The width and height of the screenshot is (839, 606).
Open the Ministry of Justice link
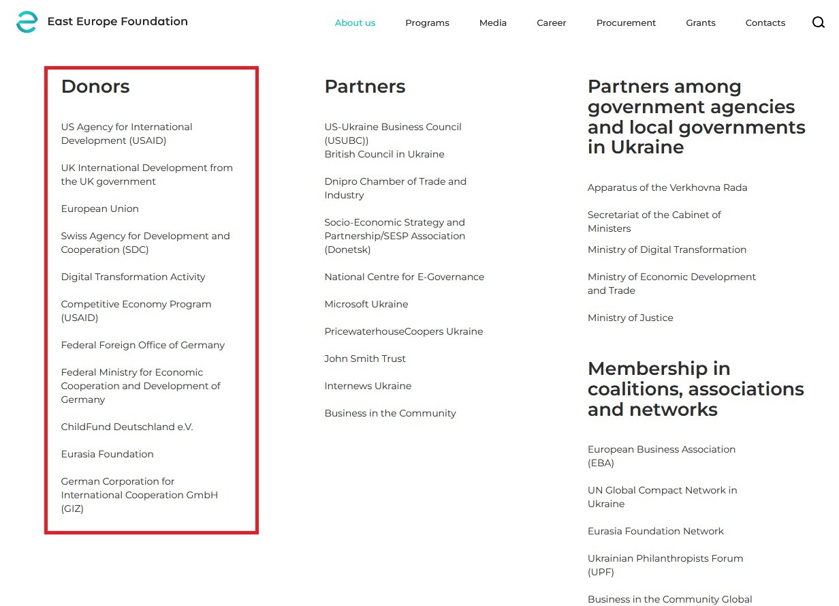pos(631,318)
